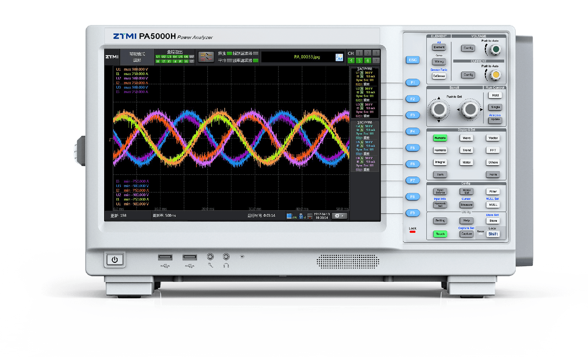Tap the ZTMI logo on the screen

click(112, 57)
